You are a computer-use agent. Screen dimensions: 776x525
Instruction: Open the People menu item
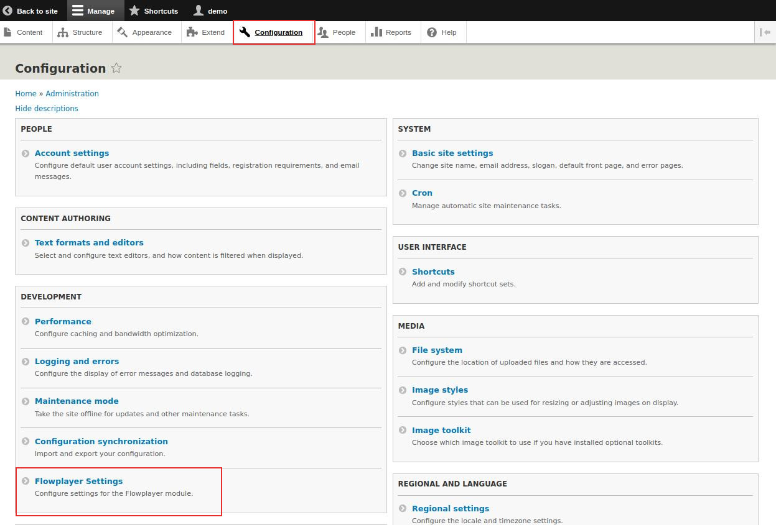[339, 32]
